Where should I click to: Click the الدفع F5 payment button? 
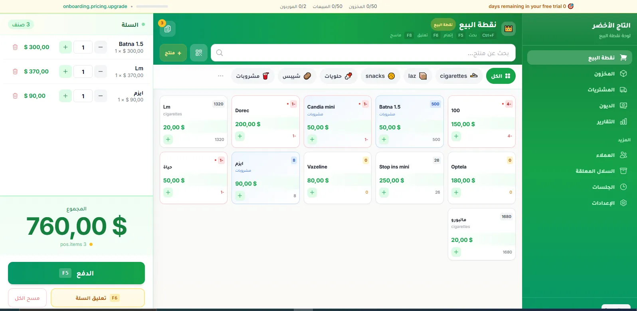[x=76, y=273]
